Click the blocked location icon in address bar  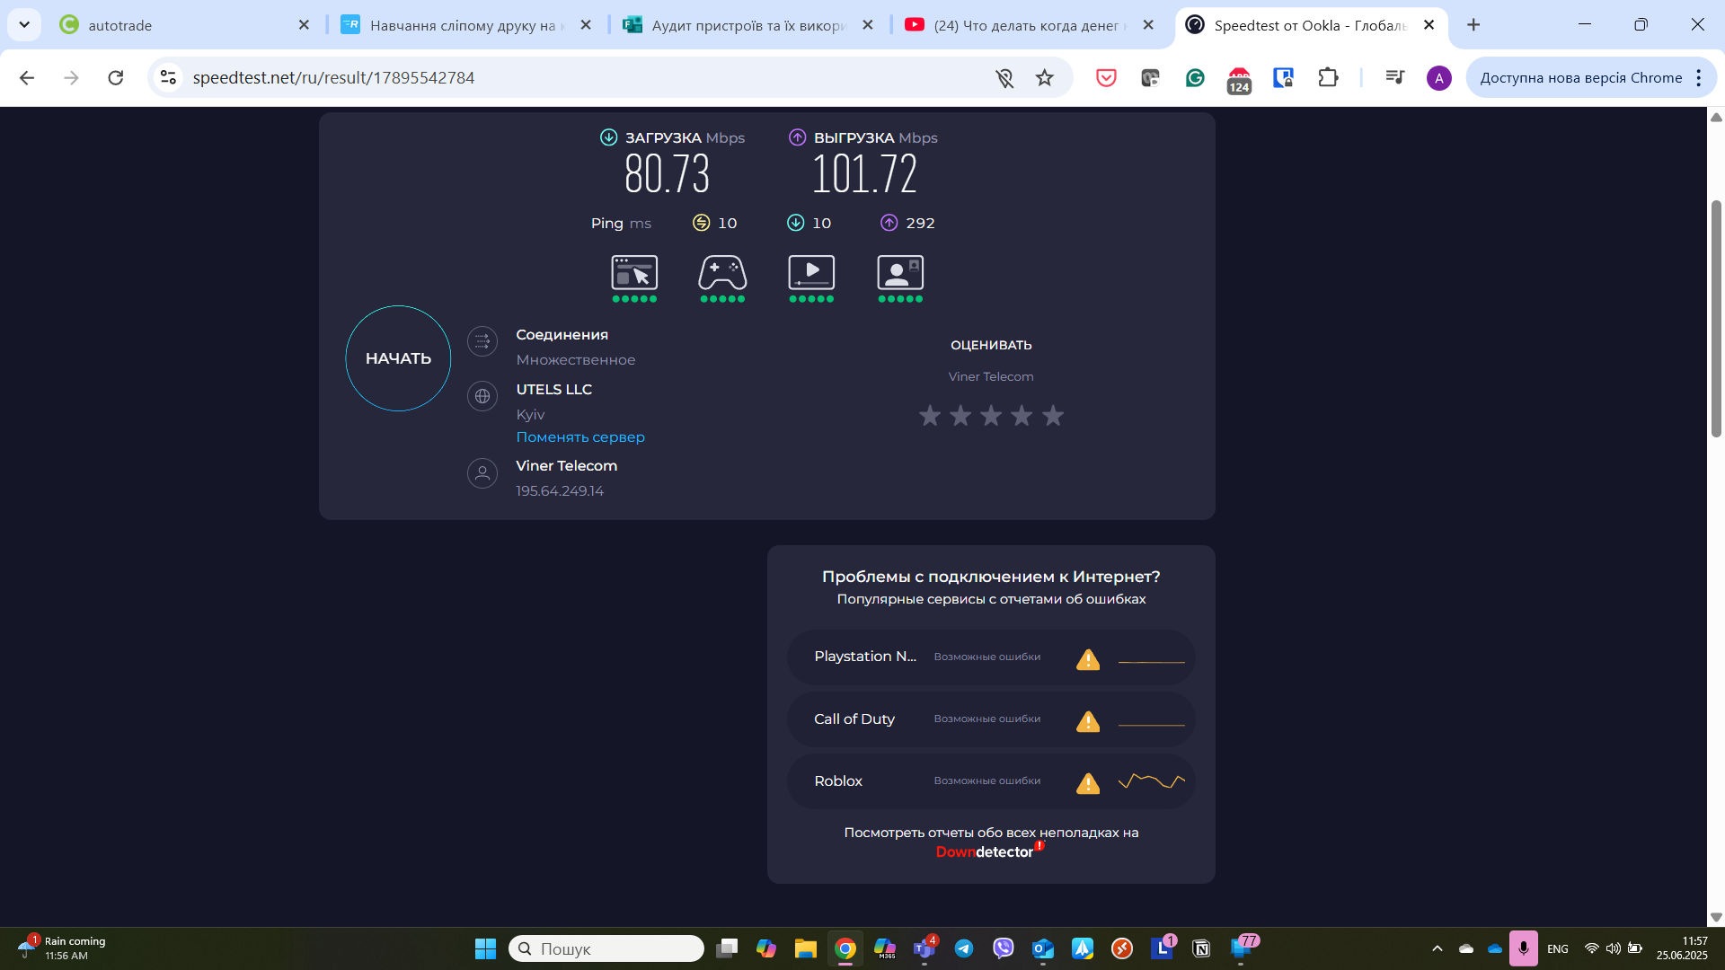(1004, 78)
